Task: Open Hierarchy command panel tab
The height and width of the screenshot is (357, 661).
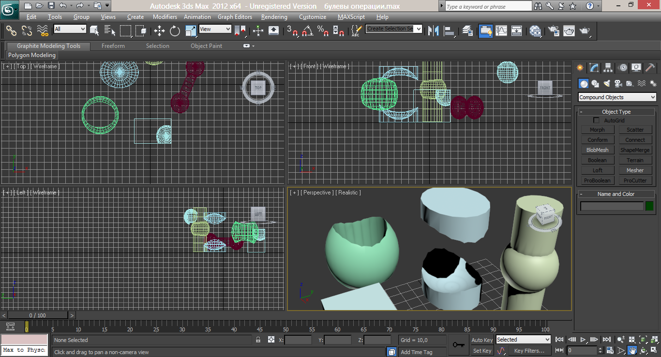Action: click(608, 68)
